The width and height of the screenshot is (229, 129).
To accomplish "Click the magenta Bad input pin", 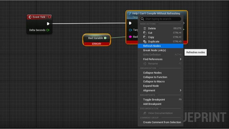I will [x=130, y=37].
